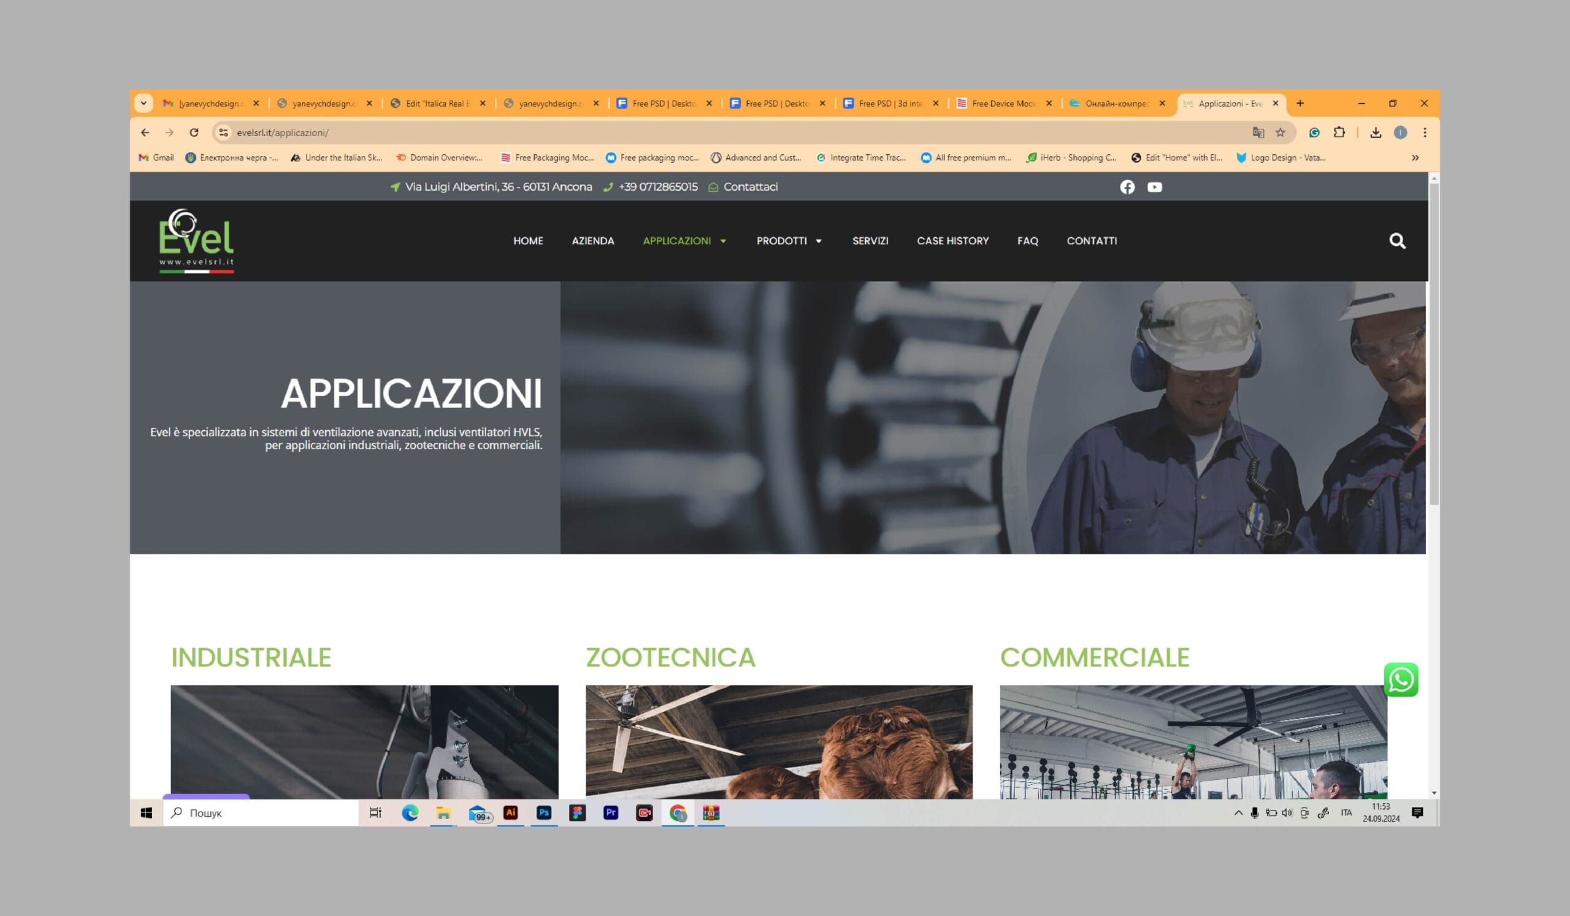Screen dimensions: 1570x916
Task: Open Chrome's Extensions puzzle icon
Action: pos(1340,132)
